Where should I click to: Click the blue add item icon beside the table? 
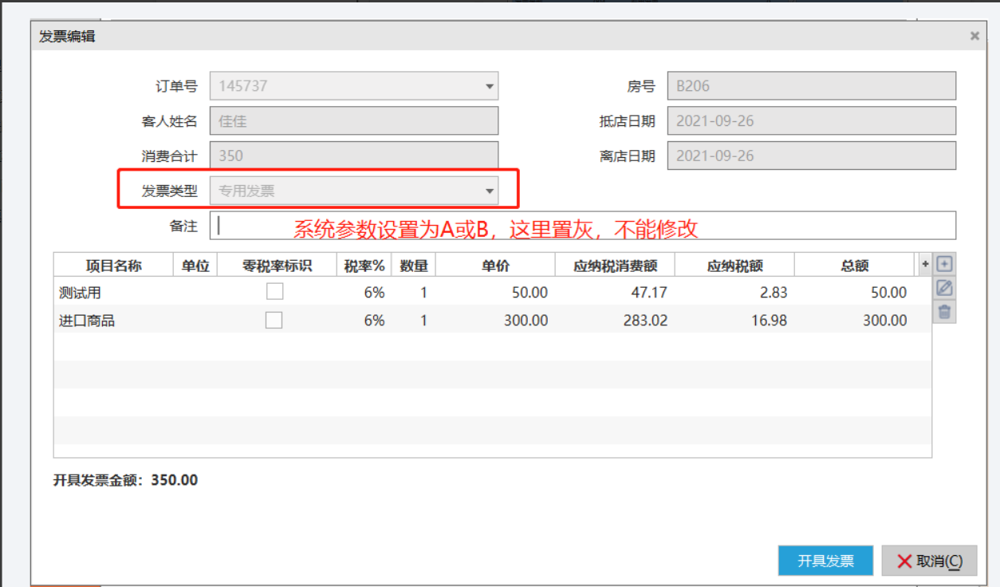click(x=944, y=264)
